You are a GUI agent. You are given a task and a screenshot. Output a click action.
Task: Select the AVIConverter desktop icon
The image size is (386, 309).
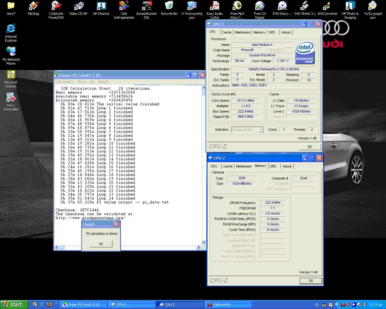coord(327,8)
